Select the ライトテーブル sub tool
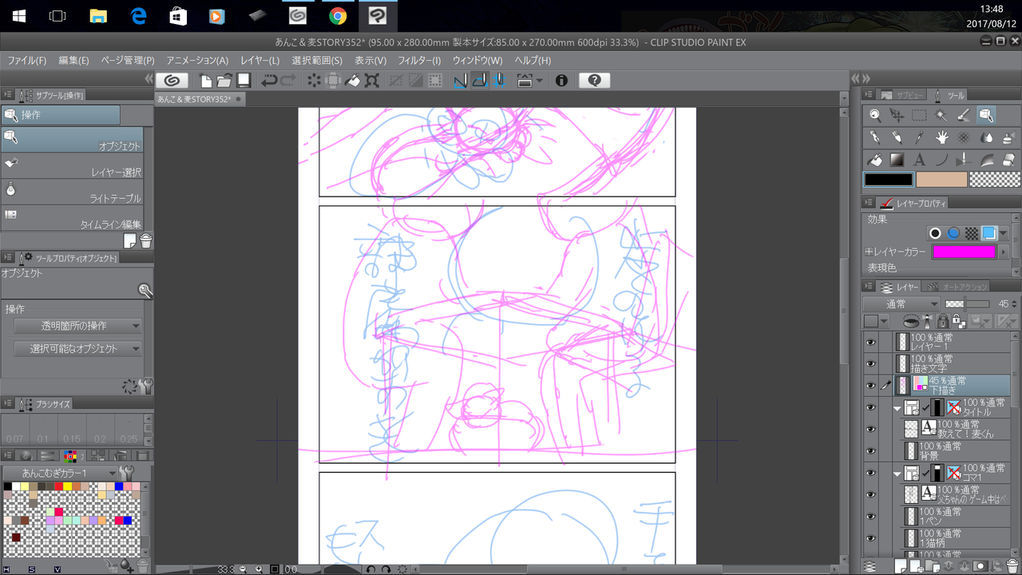The height and width of the screenshot is (575, 1022). click(x=73, y=192)
